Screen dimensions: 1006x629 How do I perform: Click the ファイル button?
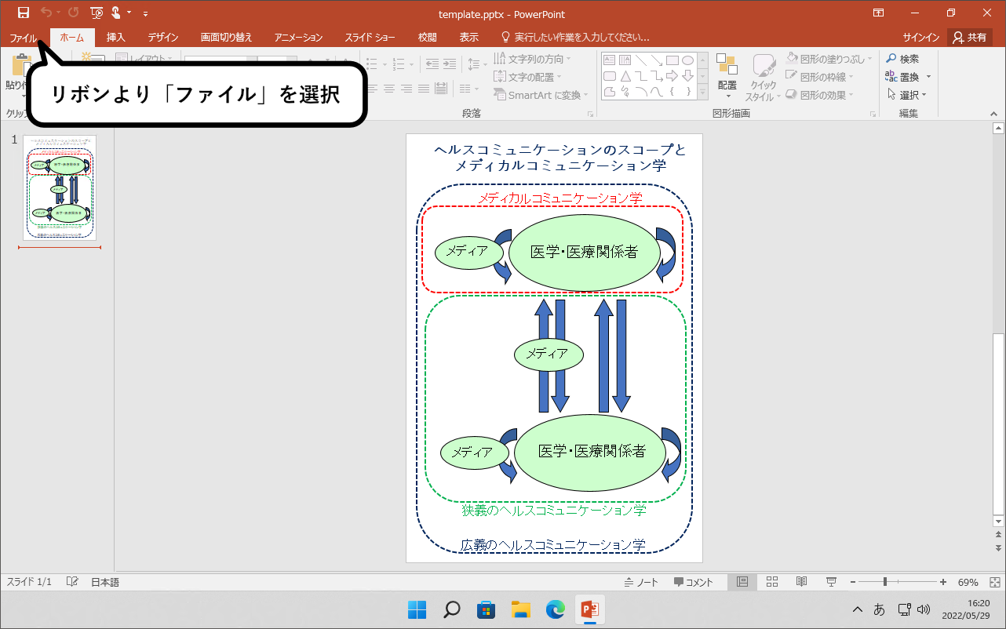(23, 36)
